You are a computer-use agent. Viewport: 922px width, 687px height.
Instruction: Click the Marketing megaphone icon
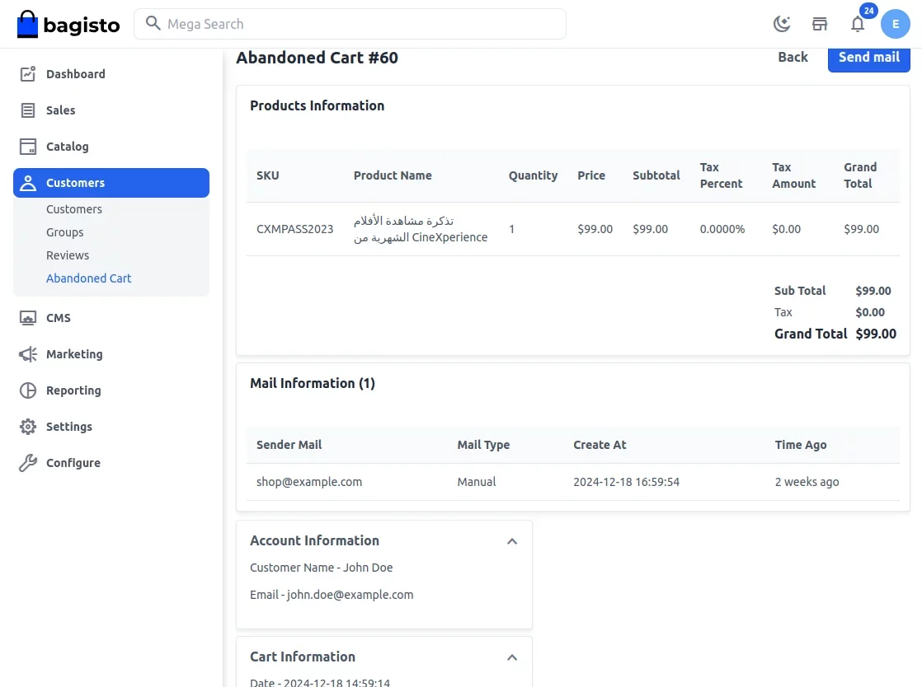(28, 354)
